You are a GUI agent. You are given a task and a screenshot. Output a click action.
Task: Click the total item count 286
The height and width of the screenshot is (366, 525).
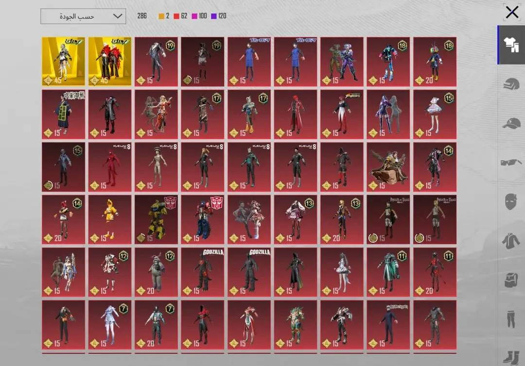pyautogui.click(x=142, y=16)
